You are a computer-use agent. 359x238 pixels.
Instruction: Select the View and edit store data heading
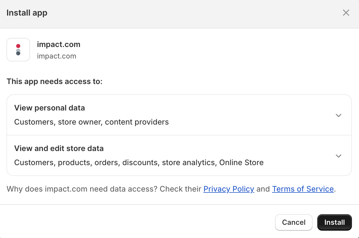(59, 149)
